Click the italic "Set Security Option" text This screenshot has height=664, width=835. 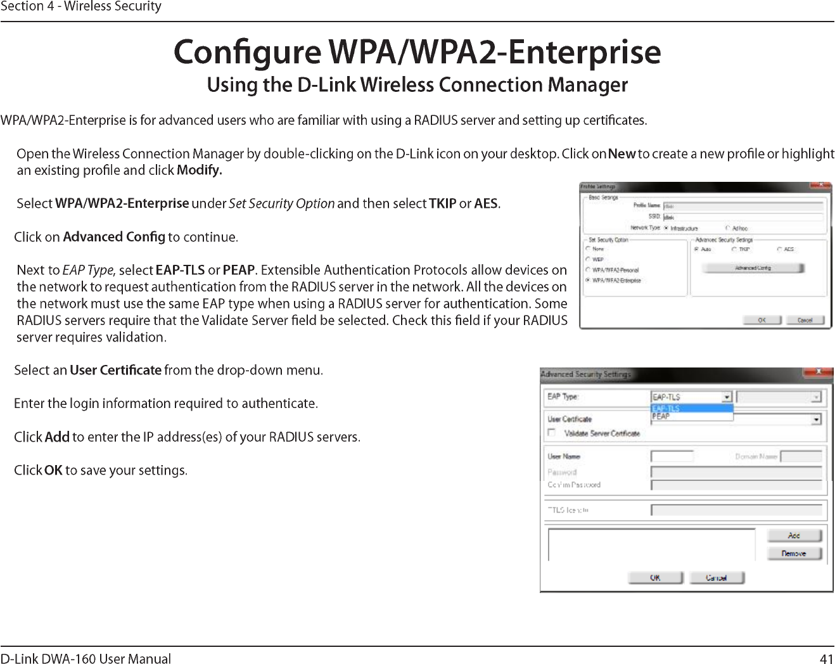pos(281,203)
